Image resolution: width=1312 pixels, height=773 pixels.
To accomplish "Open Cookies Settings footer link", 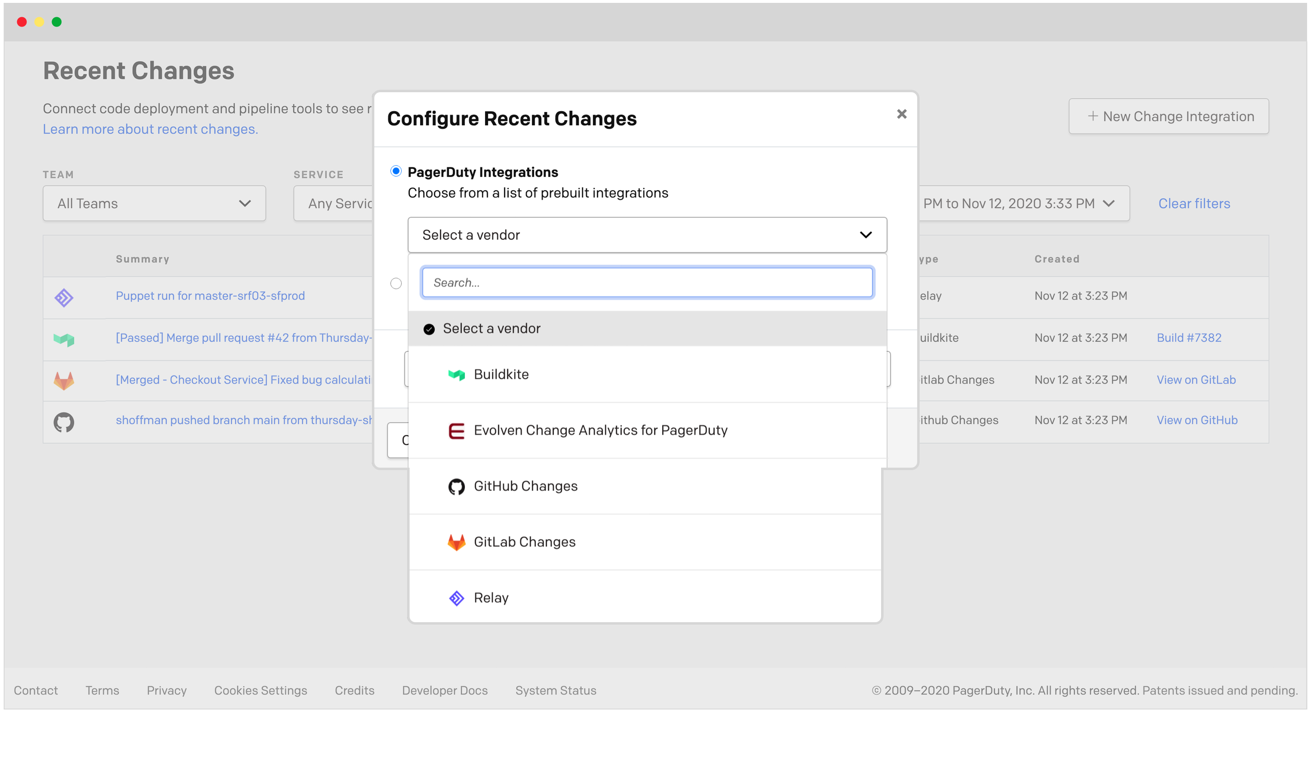I will [260, 691].
